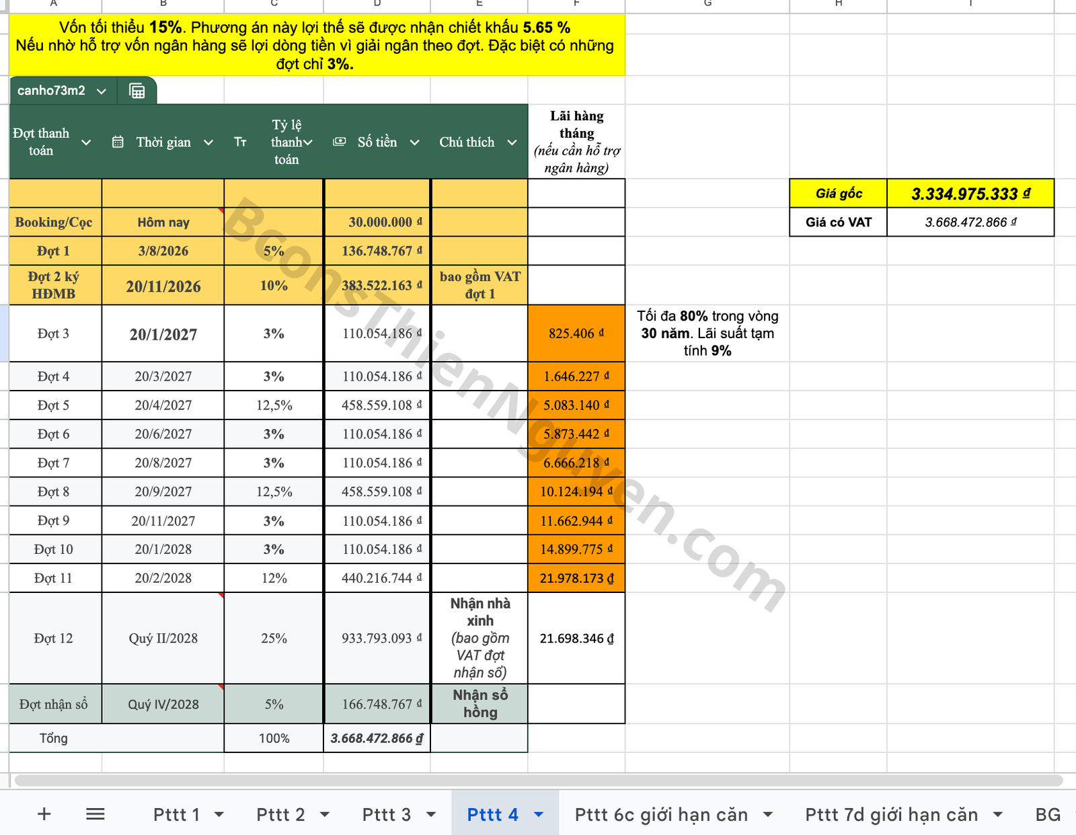
Task: Switch to the Pttt 3 sheet tab
Action: [x=386, y=814]
